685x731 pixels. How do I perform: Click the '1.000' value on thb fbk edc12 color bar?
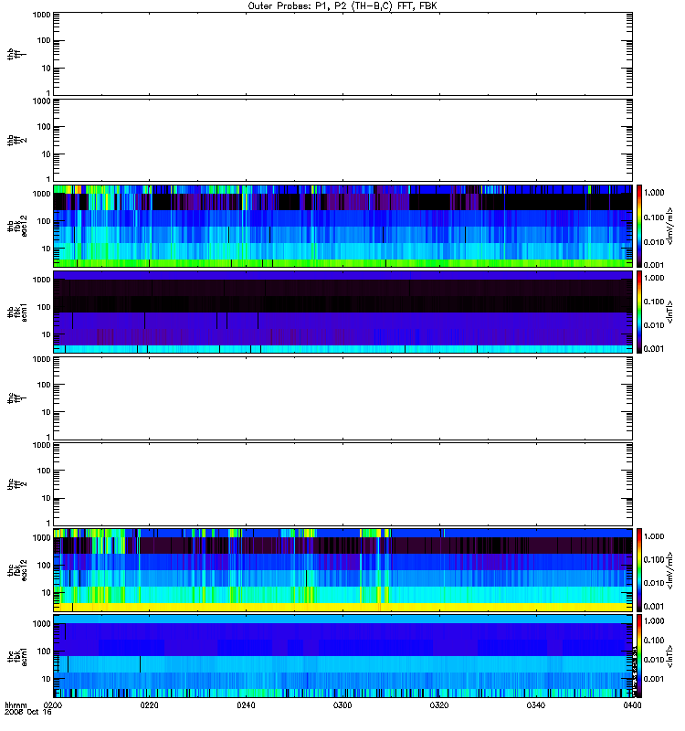654,193
